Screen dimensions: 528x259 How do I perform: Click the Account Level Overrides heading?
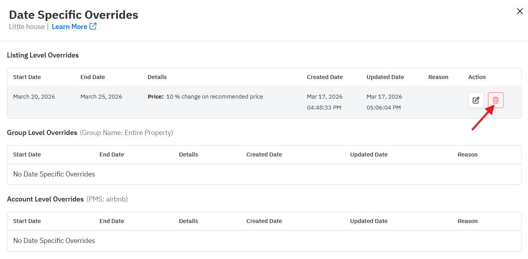(x=45, y=199)
